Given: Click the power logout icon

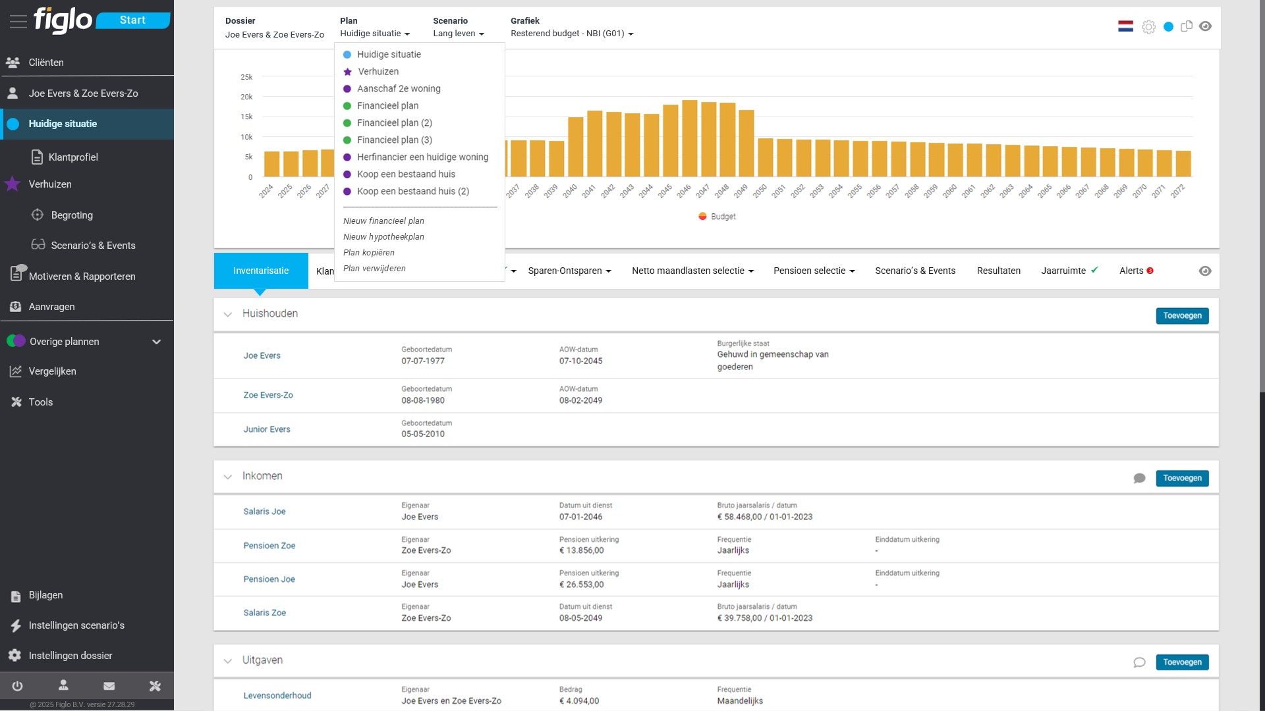Looking at the screenshot, I should point(17,686).
